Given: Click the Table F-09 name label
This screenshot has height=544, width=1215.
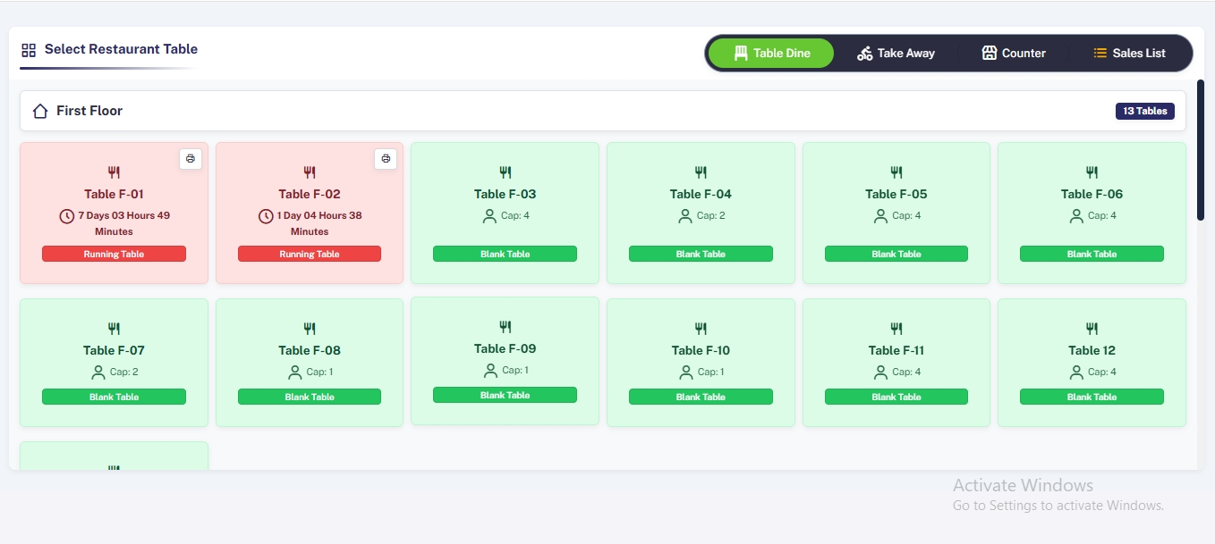Looking at the screenshot, I should 506,348.
